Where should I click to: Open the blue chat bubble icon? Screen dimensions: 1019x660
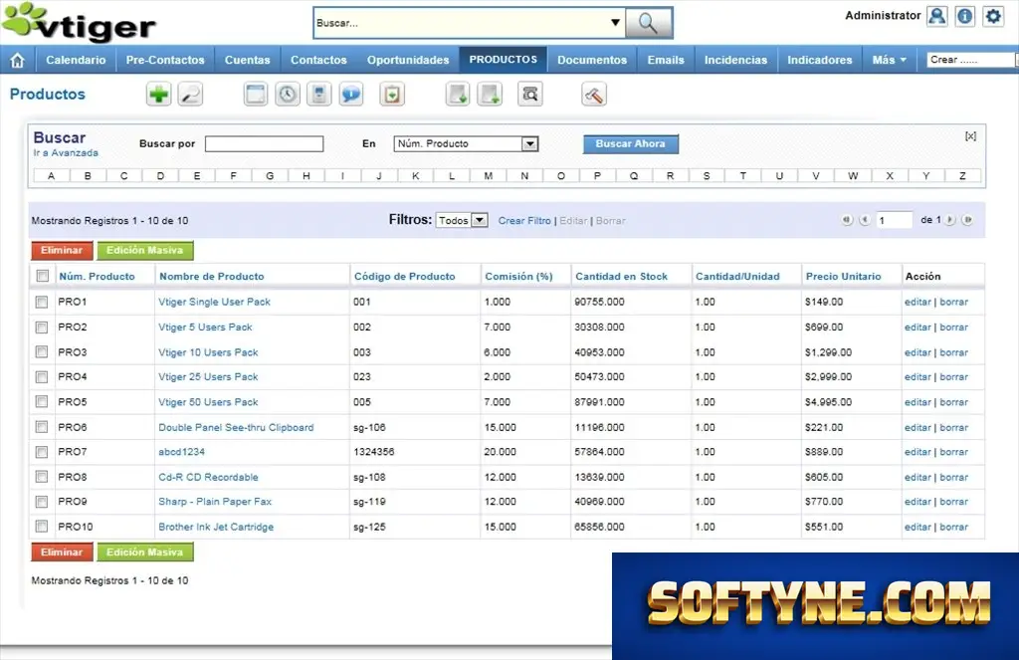[351, 95]
